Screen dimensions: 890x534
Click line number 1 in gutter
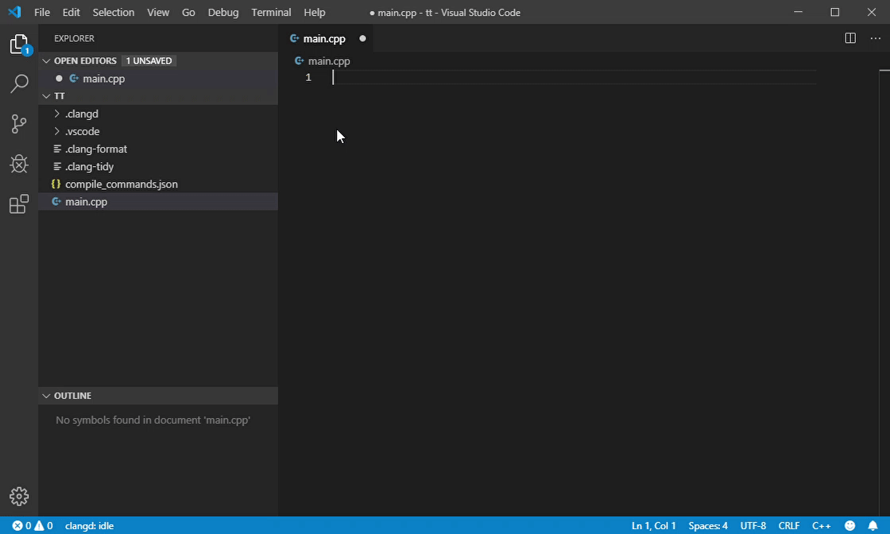(x=308, y=77)
